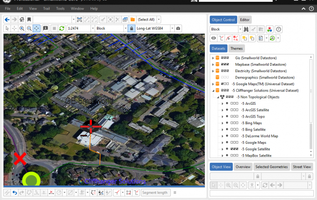Toggle checkboxes for Google Maps(TM) dataset
317x200 pixels.
225,84
